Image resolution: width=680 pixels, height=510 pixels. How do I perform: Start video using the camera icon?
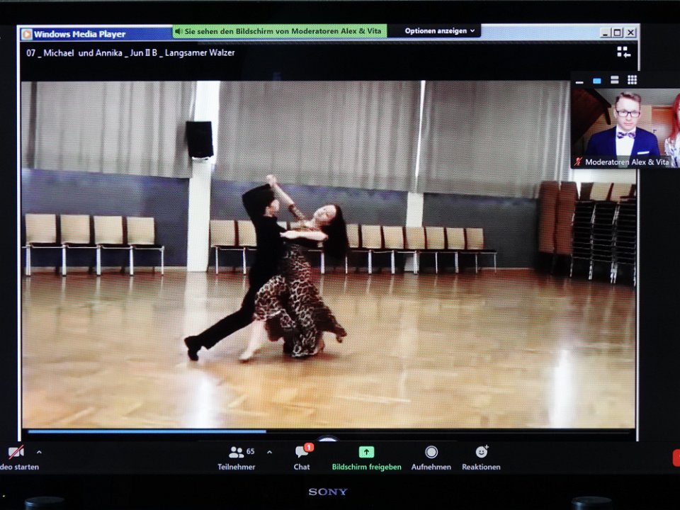[16, 453]
